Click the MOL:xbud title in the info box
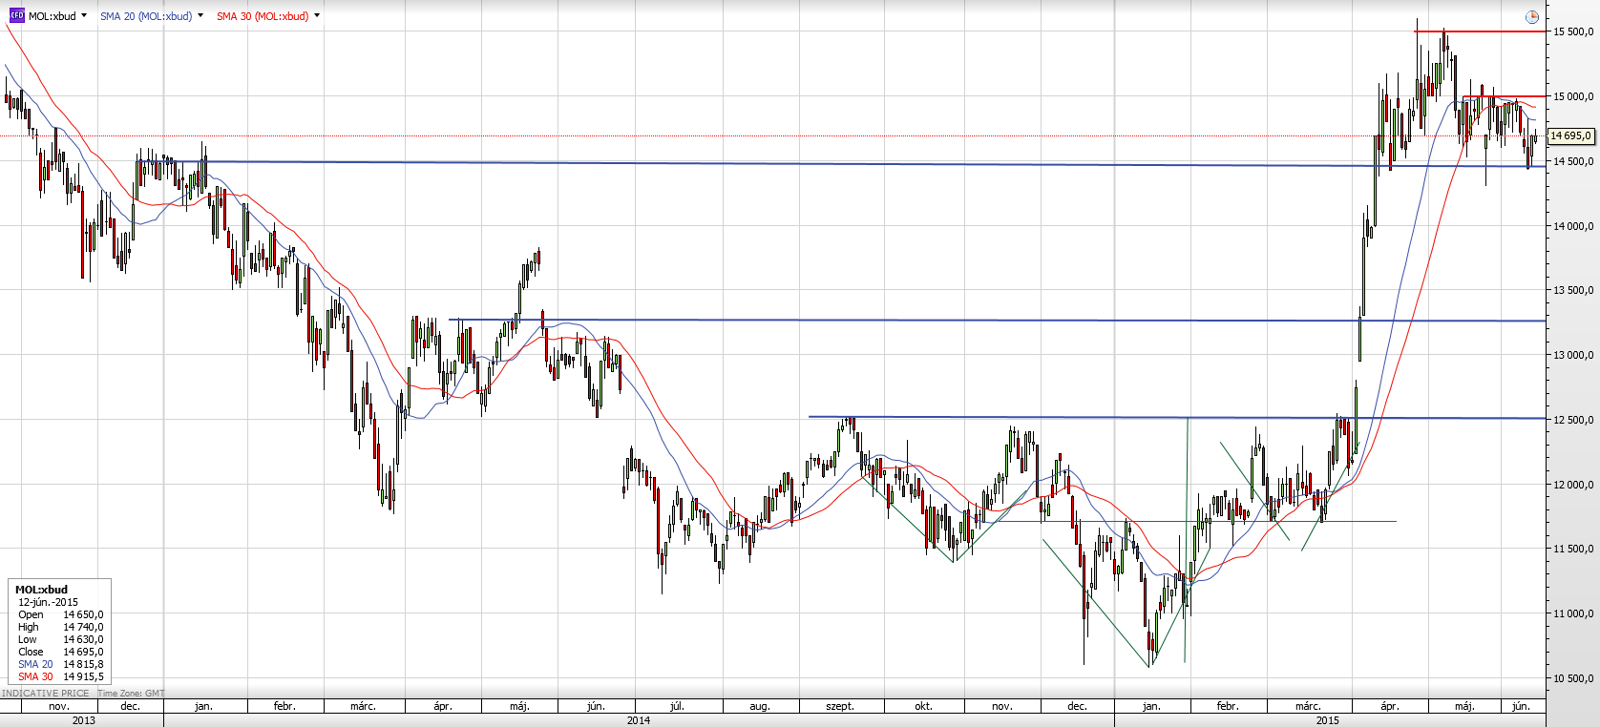This screenshot has width=1600, height=727. [41, 590]
